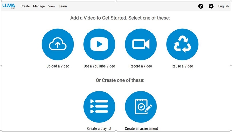Click the Upload a Video cloud icon
This screenshot has width=232, height=132.
click(x=58, y=44)
